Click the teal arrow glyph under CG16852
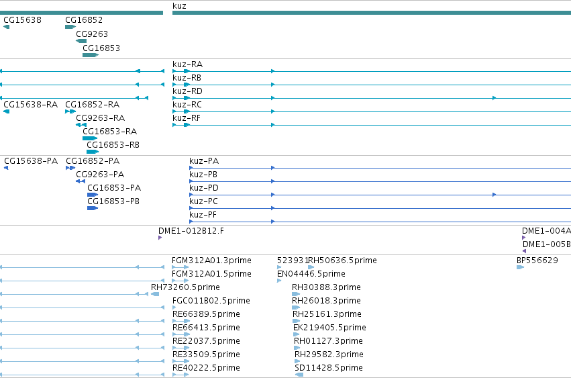The width and height of the screenshot is (571, 378). [x=70, y=27]
